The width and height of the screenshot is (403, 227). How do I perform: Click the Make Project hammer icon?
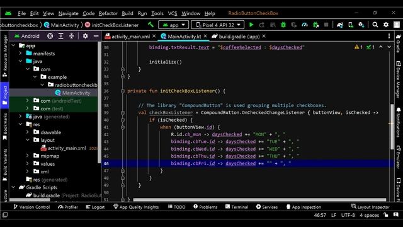(x=150, y=25)
